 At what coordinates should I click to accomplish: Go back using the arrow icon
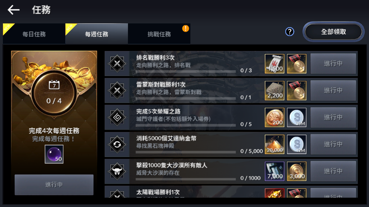pos(13,10)
